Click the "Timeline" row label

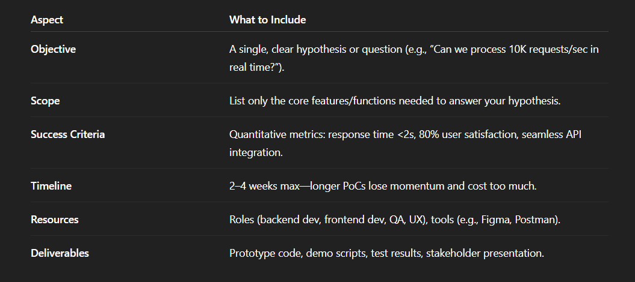(51, 186)
